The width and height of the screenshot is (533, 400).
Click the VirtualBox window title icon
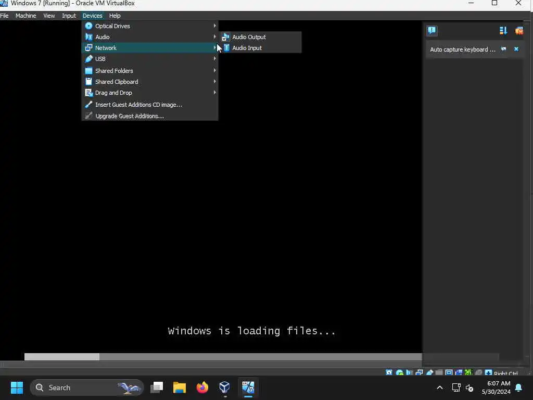4,3
